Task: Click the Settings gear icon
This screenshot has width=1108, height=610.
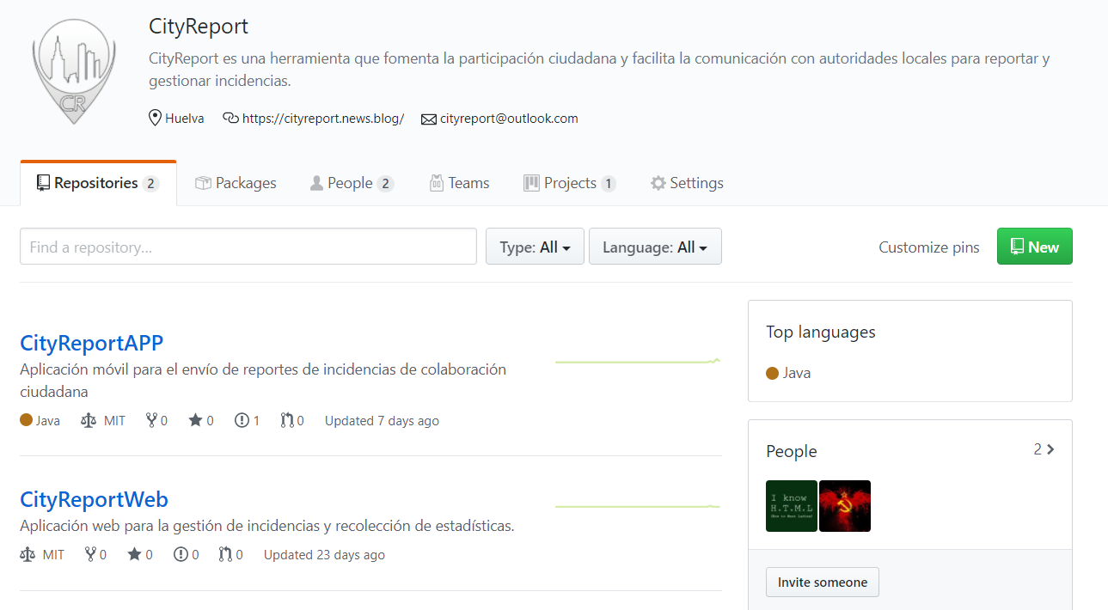Action: [658, 183]
